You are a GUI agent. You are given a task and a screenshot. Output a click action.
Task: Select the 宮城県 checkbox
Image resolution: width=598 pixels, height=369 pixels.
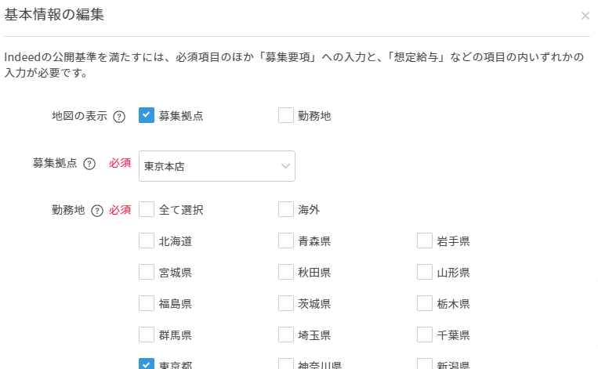[147, 272]
